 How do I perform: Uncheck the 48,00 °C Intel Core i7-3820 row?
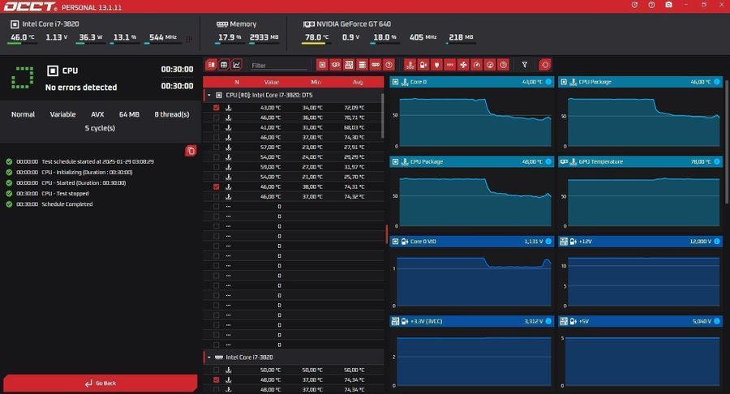click(216, 379)
